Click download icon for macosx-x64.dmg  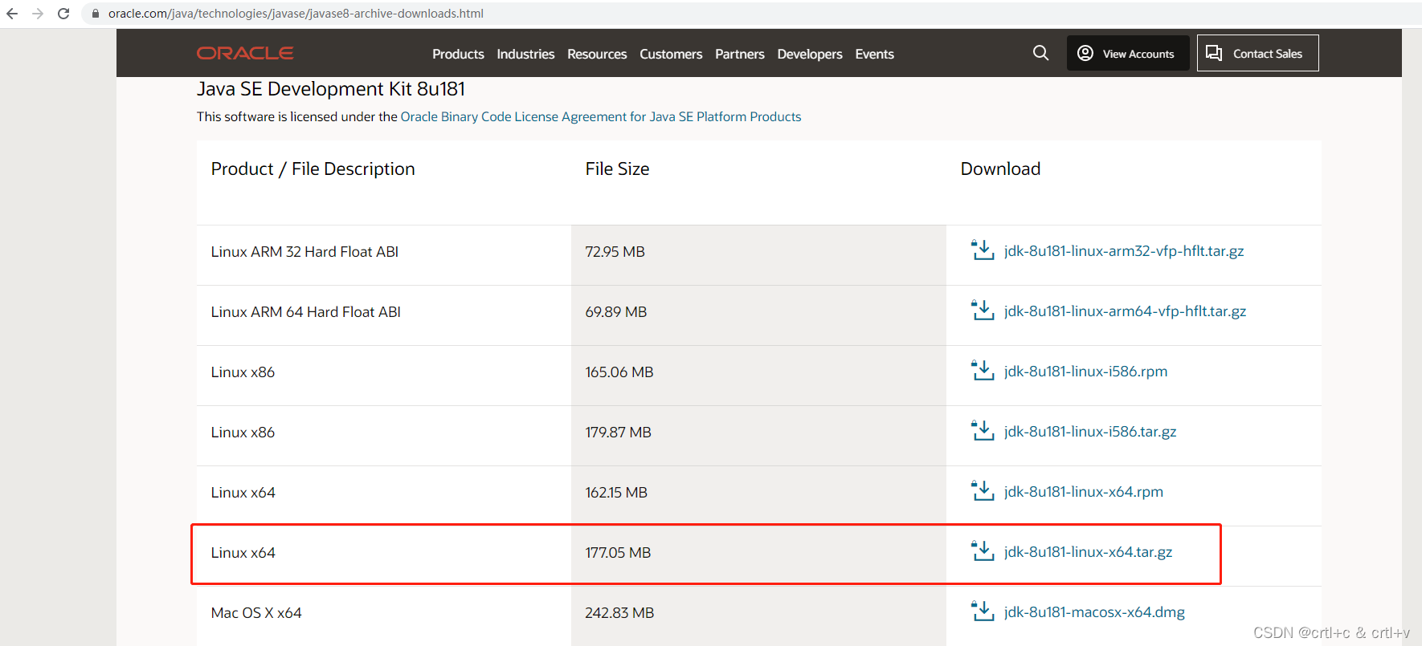(x=983, y=611)
